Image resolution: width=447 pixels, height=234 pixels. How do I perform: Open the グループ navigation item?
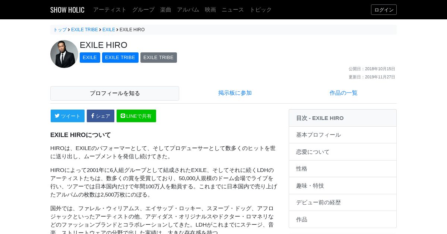pyautogui.click(x=143, y=10)
